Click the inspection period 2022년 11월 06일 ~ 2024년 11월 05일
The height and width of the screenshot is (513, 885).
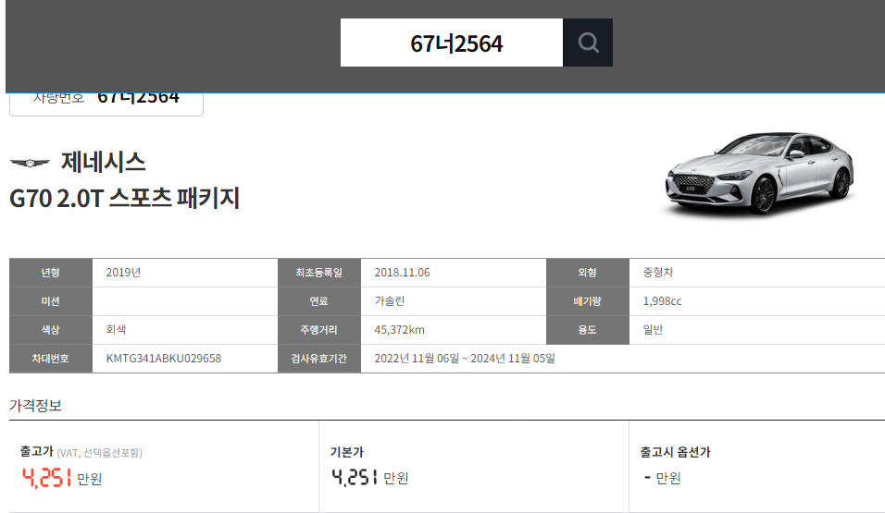click(x=465, y=359)
